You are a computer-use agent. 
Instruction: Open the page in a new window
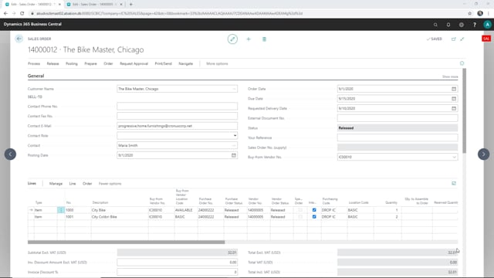point(454,39)
